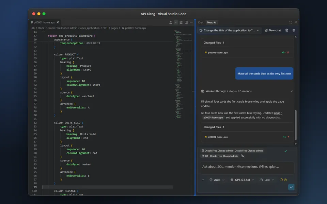Click the 'heading: Units Sold' code line

point(81,134)
